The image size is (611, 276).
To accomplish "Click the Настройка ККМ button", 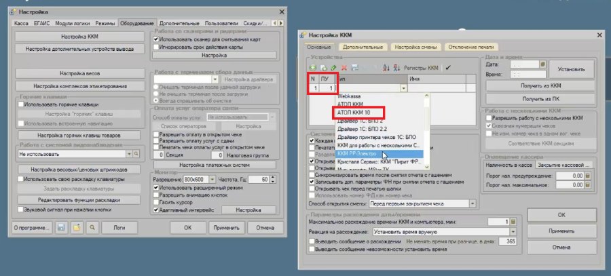I will click(80, 37).
